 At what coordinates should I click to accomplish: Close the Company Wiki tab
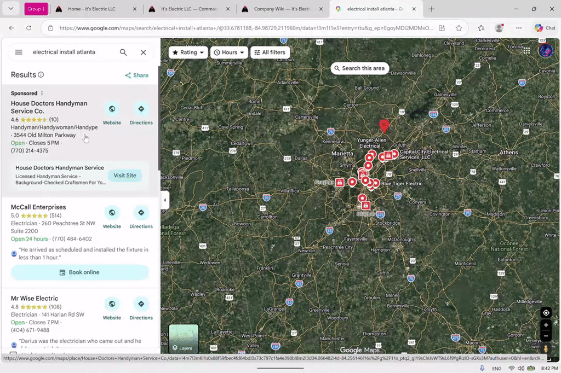coord(321,9)
